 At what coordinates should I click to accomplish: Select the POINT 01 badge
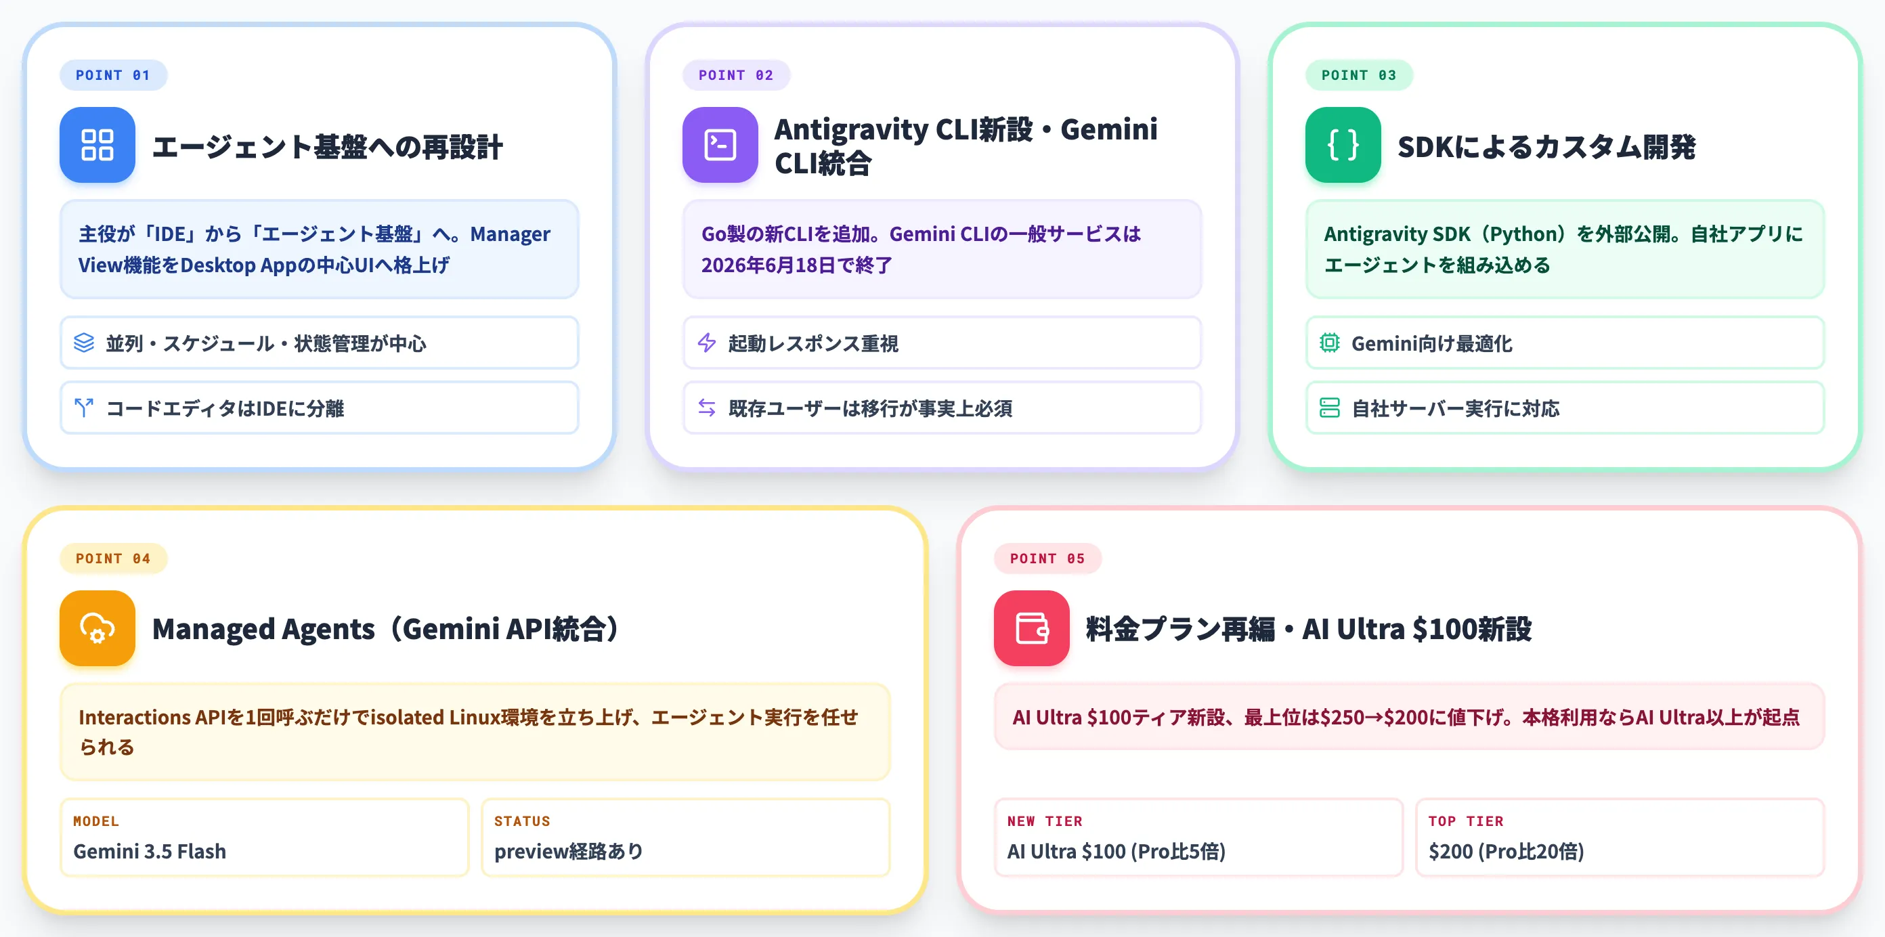114,75
